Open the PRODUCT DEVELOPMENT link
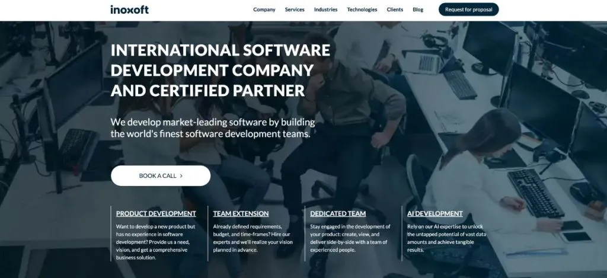The image size is (607, 278). pos(156,213)
